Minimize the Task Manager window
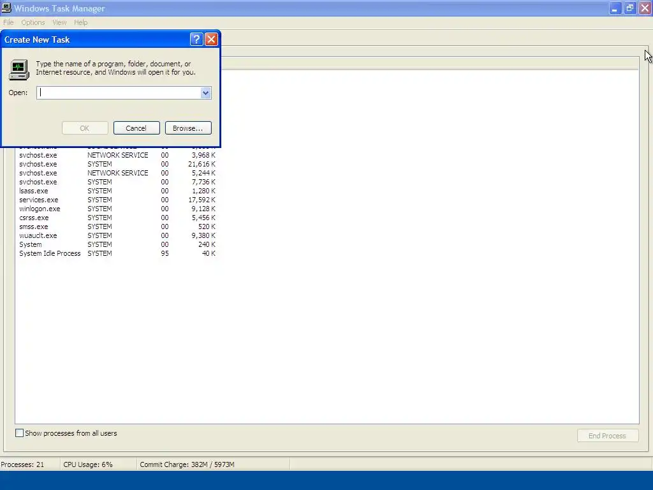653x490 pixels. tap(615, 8)
